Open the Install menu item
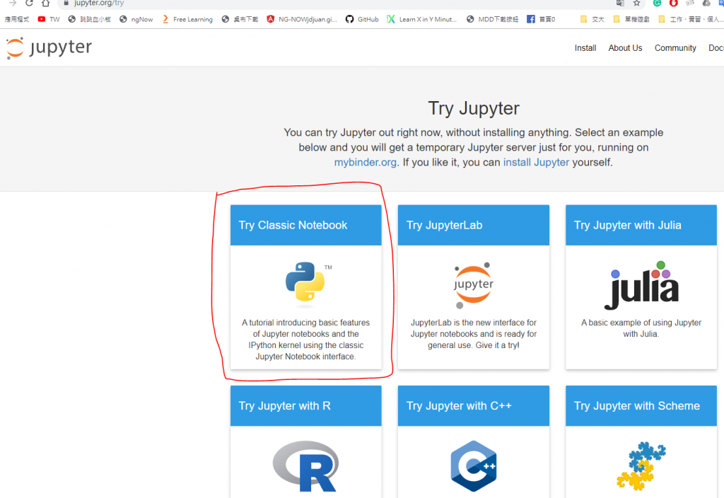724x498 pixels. click(585, 48)
